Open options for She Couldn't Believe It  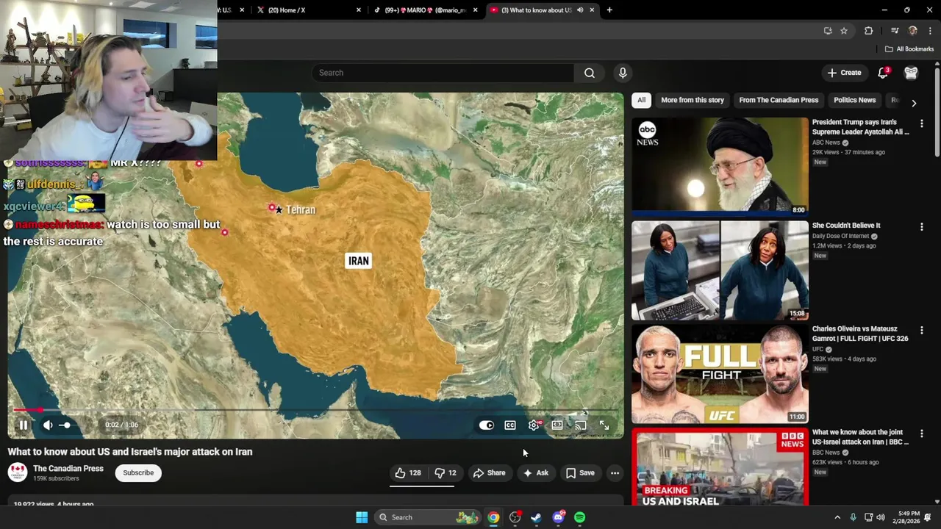(x=921, y=228)
